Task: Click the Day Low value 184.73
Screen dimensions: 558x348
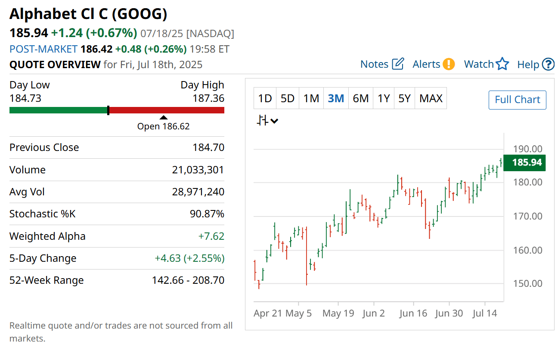Action: coord(25,98)
